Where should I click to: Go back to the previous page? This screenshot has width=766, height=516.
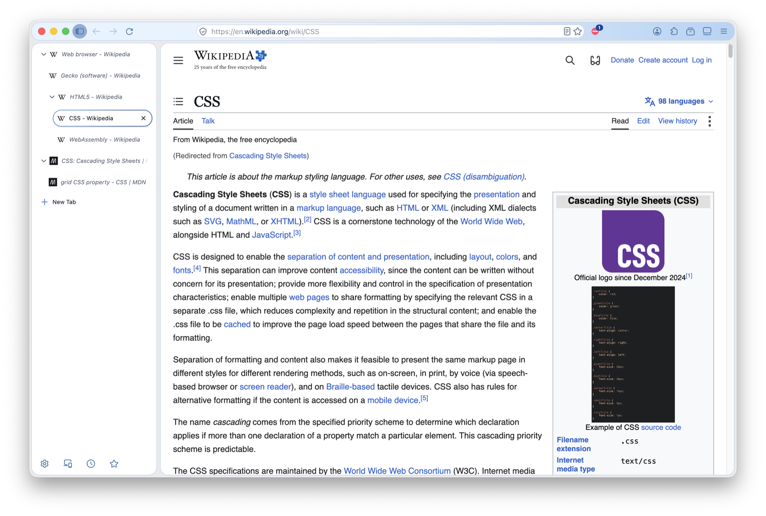pos(97,31)
